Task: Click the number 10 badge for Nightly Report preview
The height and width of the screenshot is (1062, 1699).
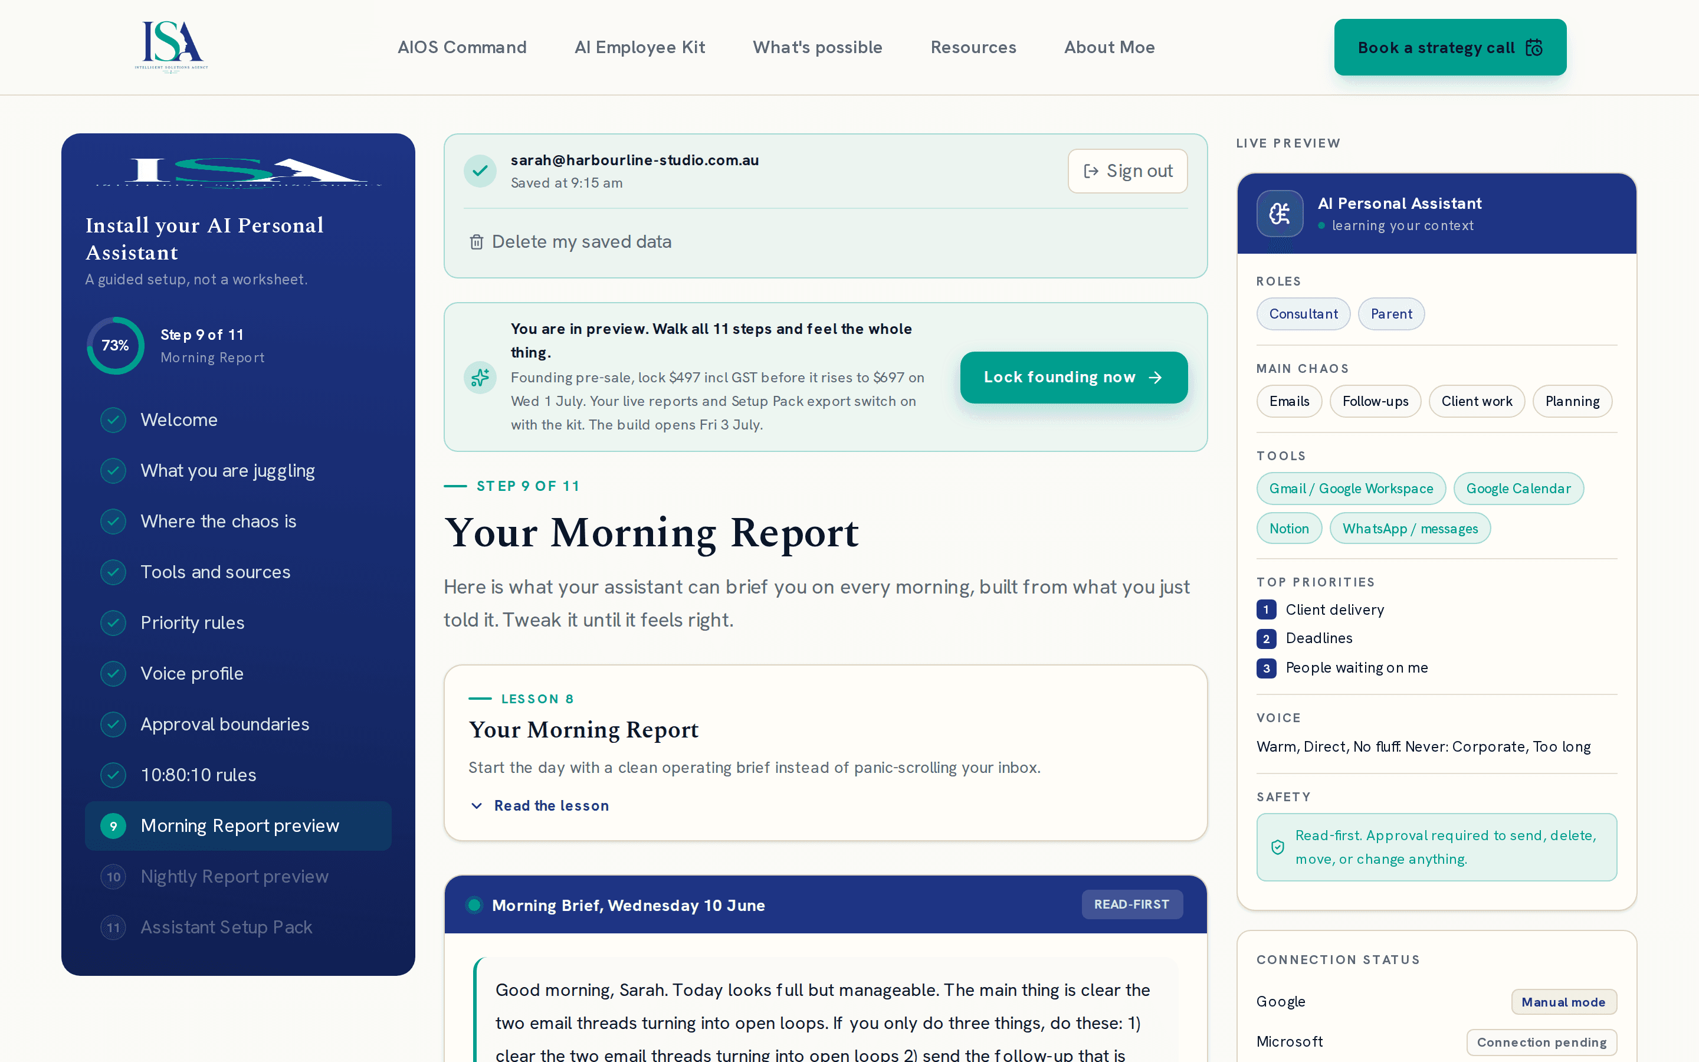Action: point(113,877)
